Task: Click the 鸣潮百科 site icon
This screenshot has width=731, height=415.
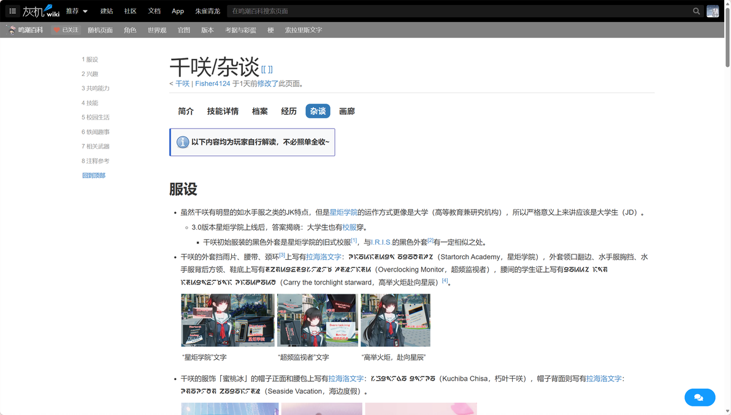Action: (12, 30)
